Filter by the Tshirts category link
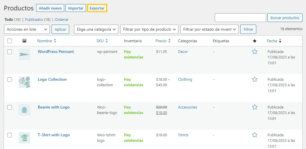This screenshot has width=306, height=149. click(183, 135)
